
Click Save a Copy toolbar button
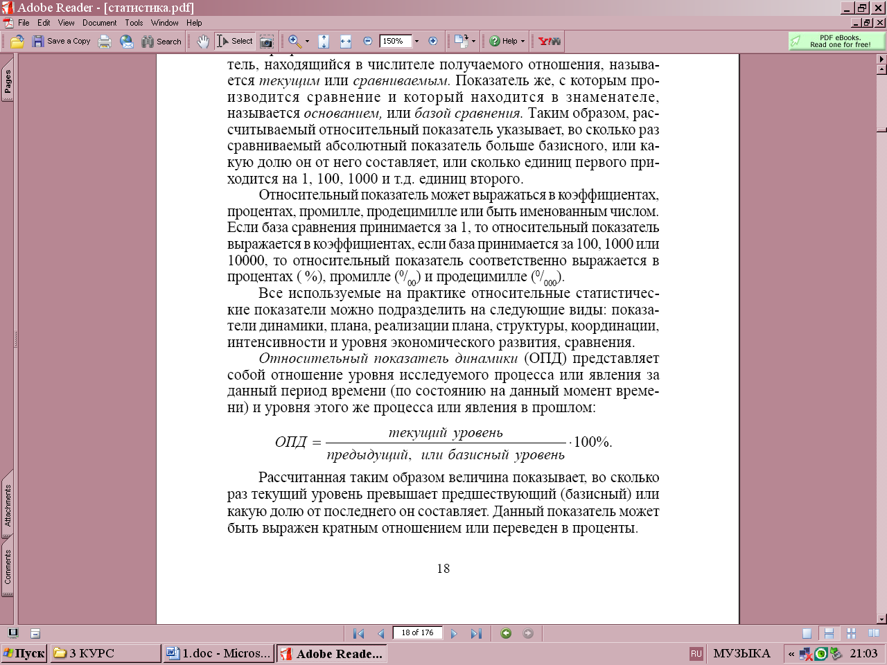(x=61, y=42)
